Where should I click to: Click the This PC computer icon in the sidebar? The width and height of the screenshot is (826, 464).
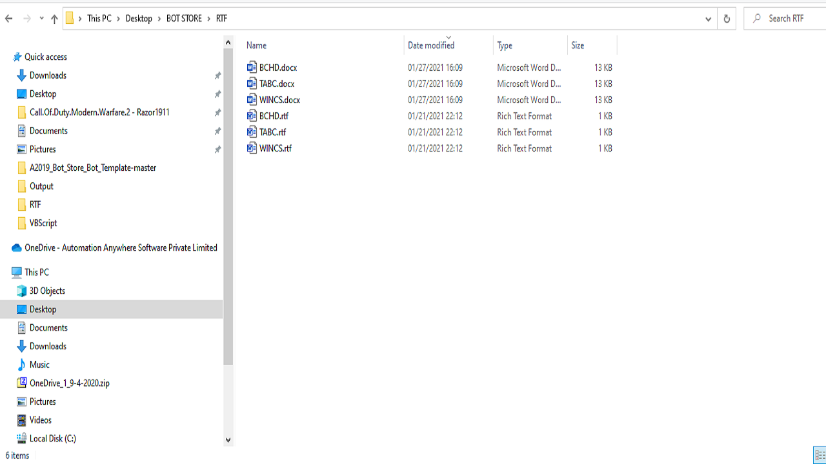click(x=17, y=273)
